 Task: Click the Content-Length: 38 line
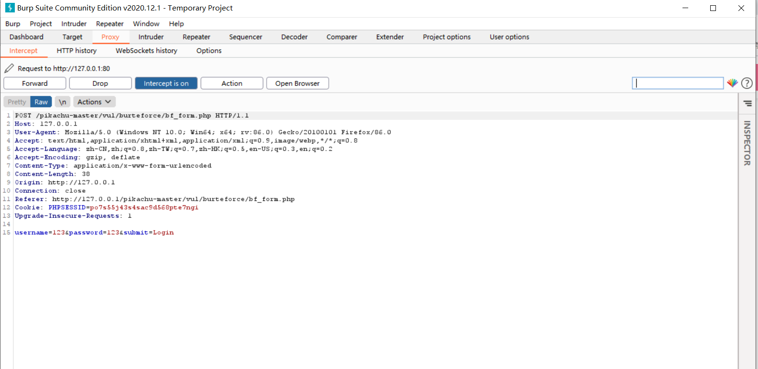tap(52, 174)
